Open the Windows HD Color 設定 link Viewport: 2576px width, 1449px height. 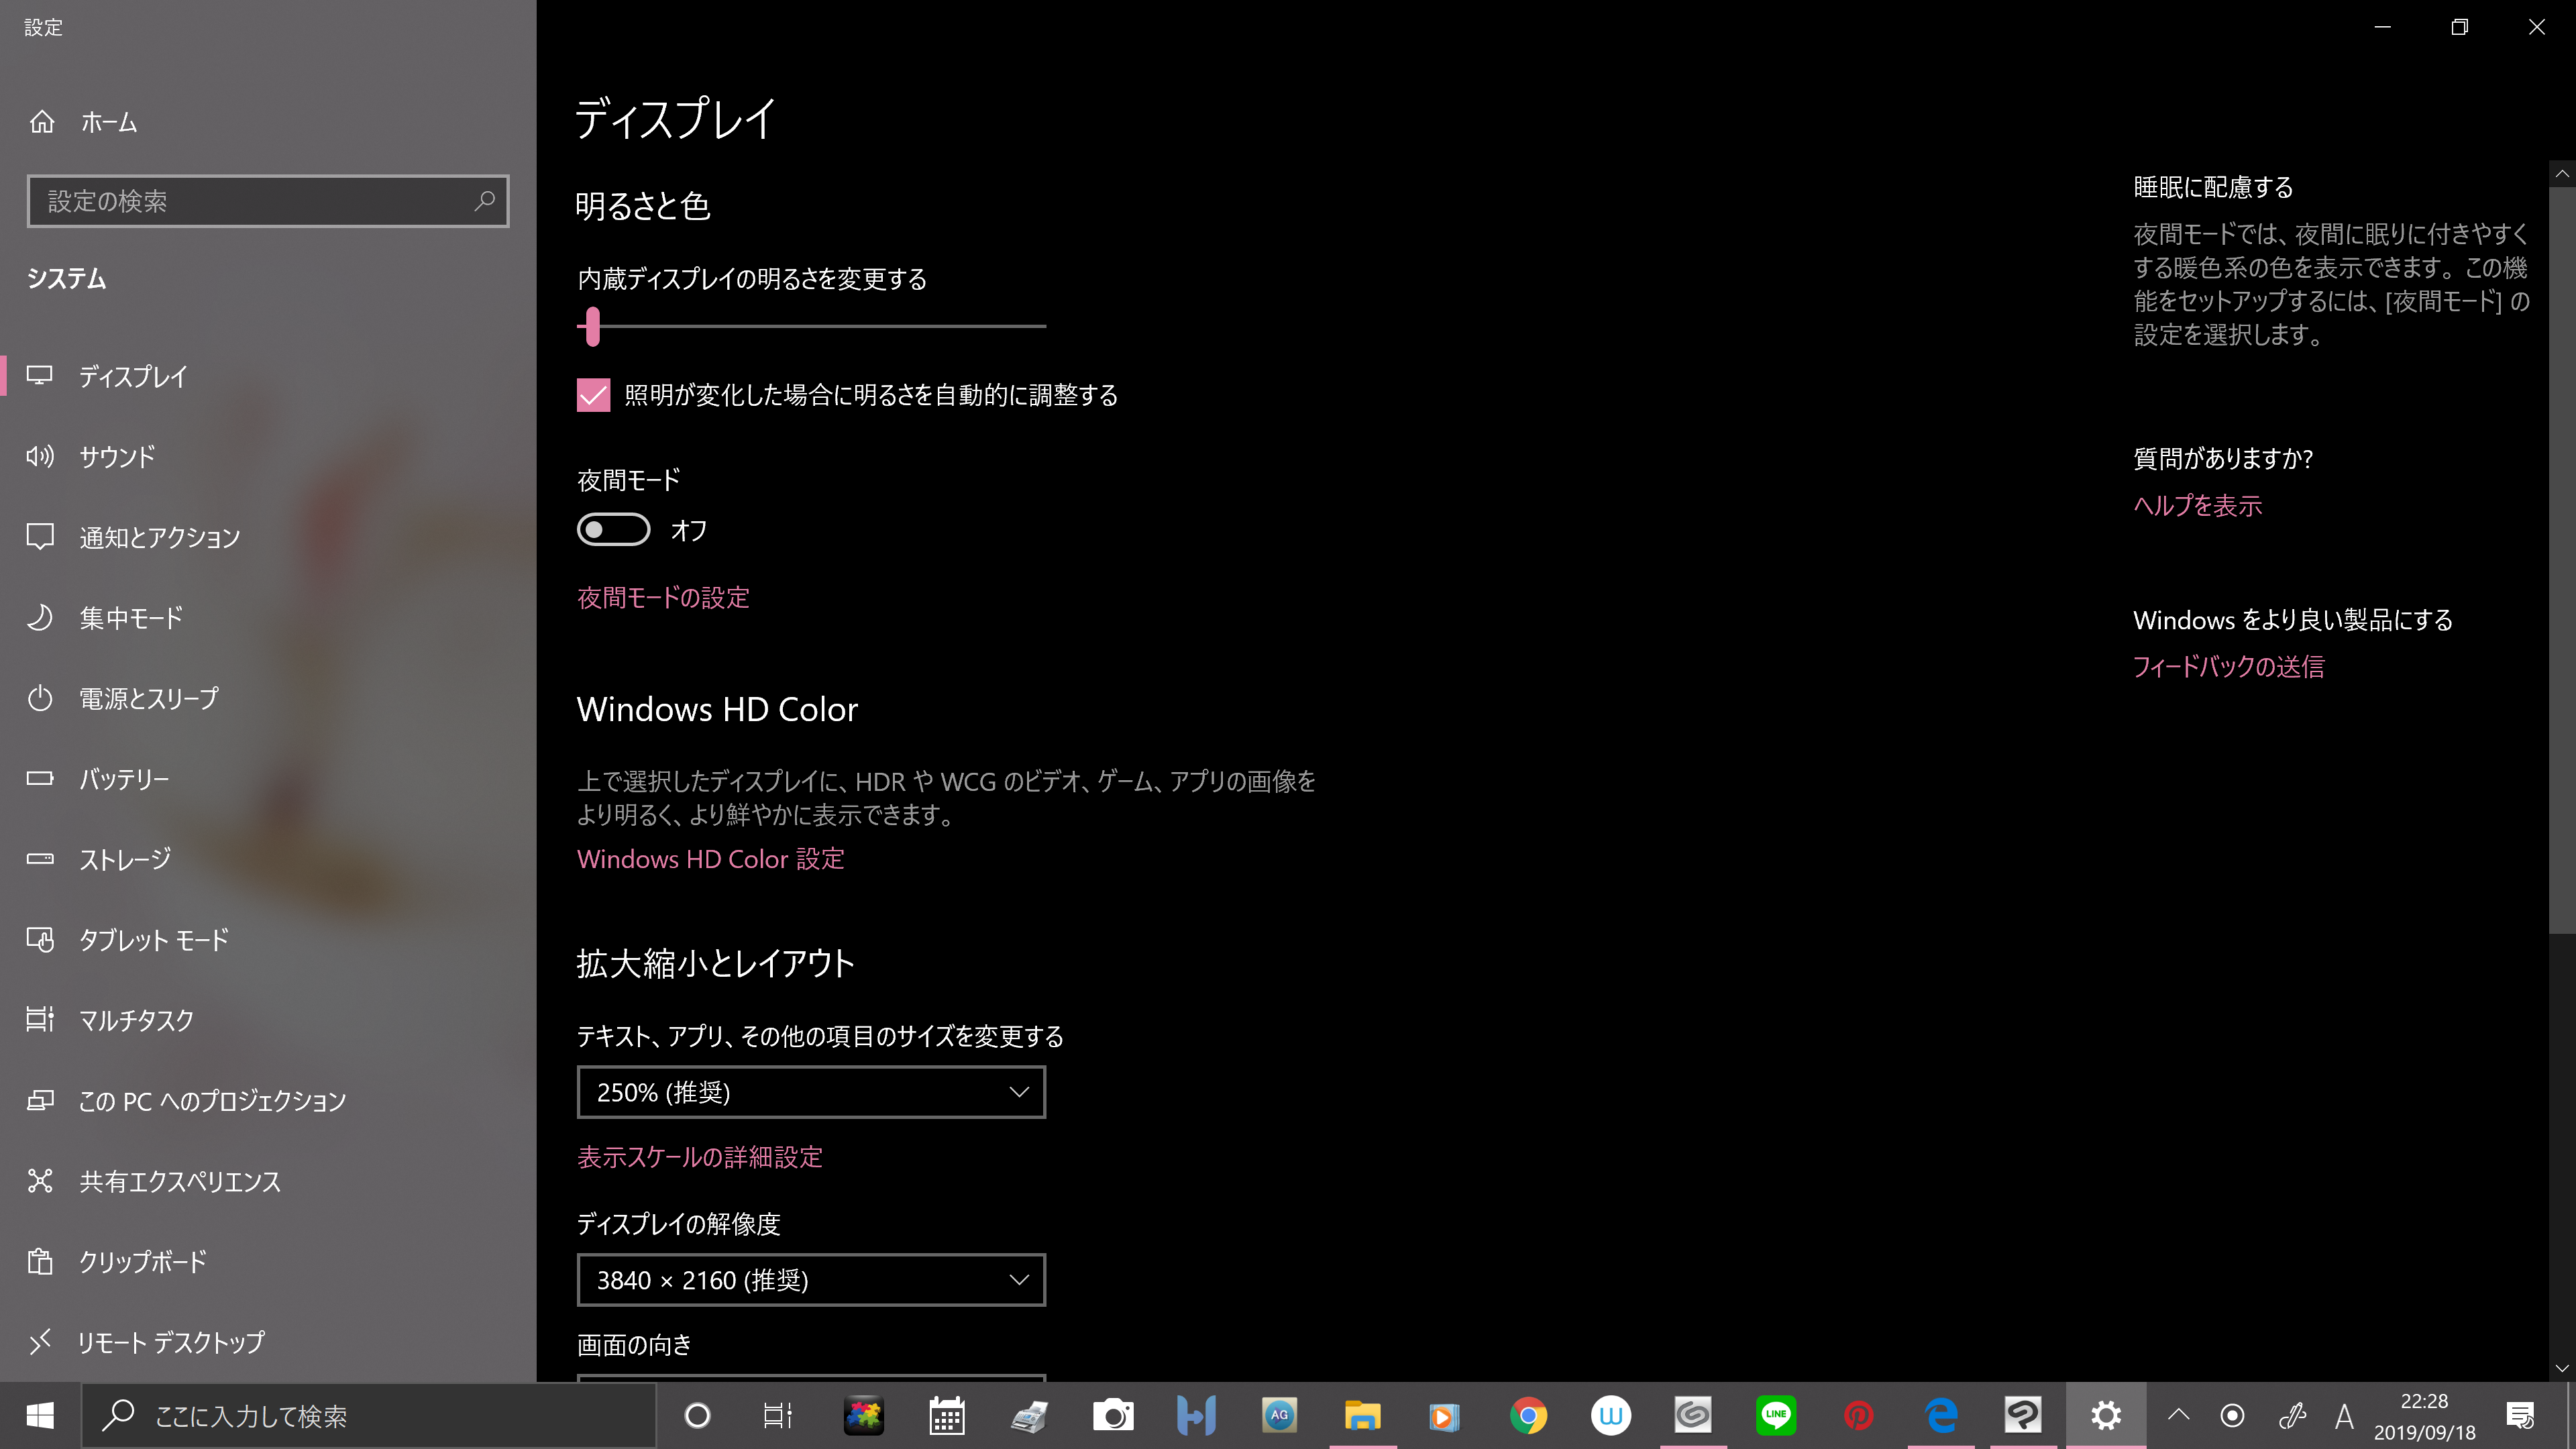tap(710, 859)
